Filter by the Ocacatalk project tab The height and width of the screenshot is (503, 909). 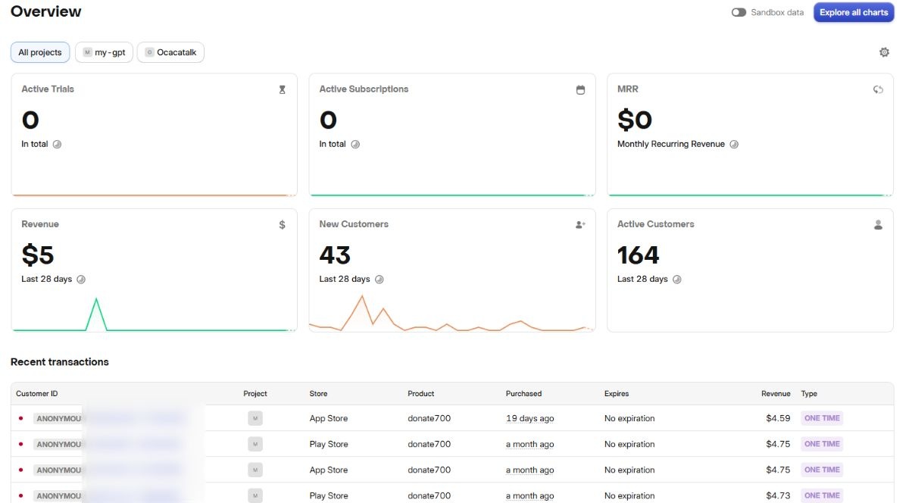[170, 52]
